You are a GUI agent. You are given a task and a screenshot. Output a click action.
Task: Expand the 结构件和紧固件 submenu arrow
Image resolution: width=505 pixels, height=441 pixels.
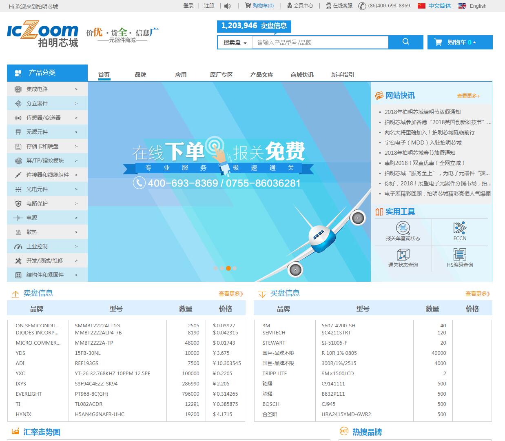[x=76, y=275]
